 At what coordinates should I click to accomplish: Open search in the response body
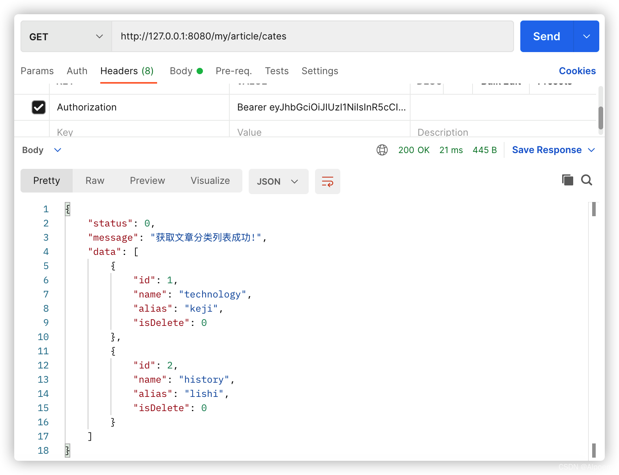pyautogui.click(x=587, y=180)
